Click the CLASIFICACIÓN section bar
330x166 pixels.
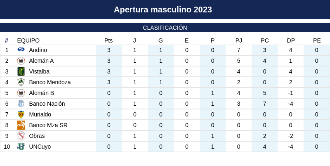point(165,28)
